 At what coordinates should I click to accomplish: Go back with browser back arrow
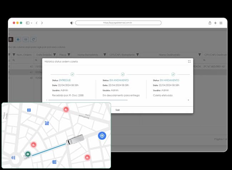tap(36, 23)
